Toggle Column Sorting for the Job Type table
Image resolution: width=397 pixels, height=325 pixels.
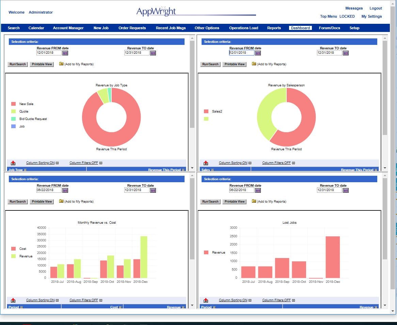coord(40,162)
